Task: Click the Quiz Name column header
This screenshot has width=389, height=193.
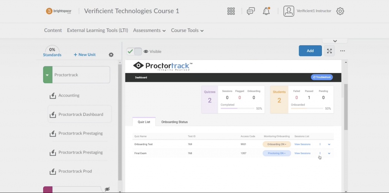Action: point(141,136)
